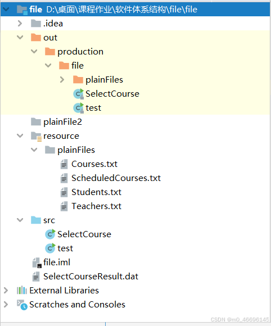Screen dimensions: 271x326
Task: Click the SelectCourse class icon under src
Action: coord(51,234)
